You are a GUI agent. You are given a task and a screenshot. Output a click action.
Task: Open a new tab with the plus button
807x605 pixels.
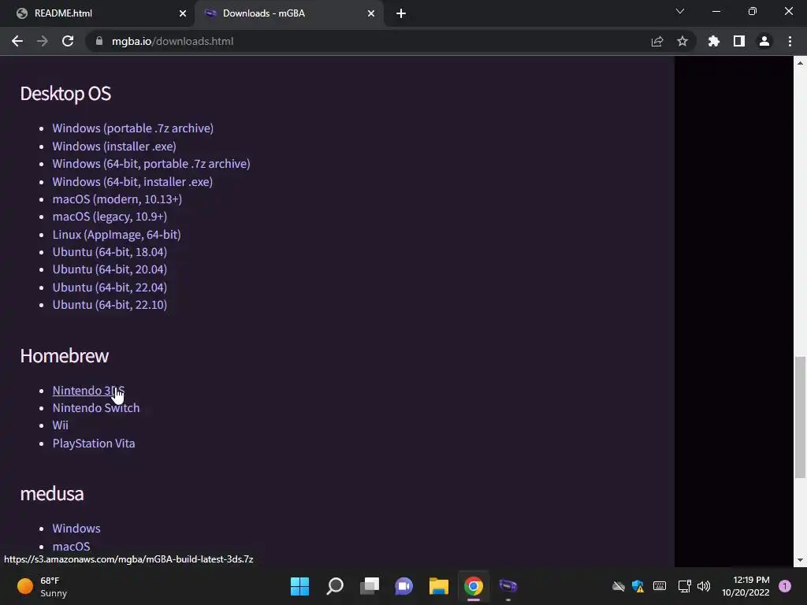click(401, 13)
